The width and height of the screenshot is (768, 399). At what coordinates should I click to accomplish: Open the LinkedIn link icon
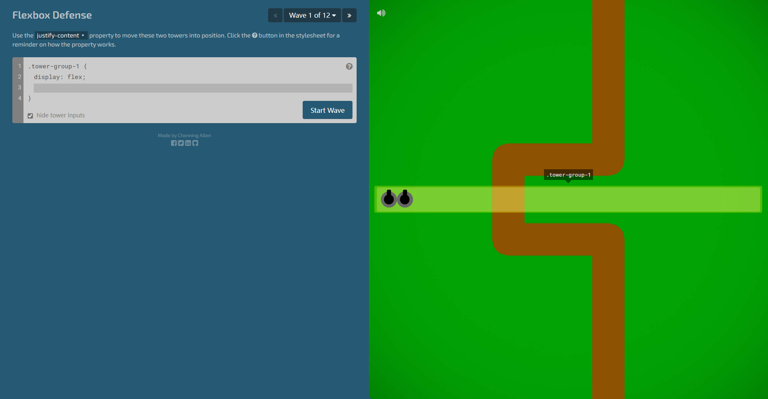(x=188, y=143)
